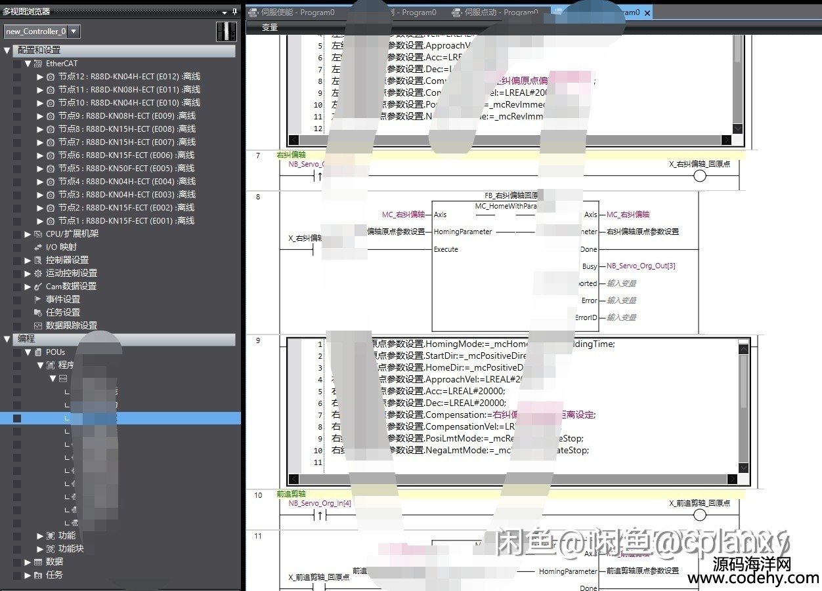
Task: Click the Busy output NB_Servo_Org_Out[3]
Action: (x=641, y=266)
